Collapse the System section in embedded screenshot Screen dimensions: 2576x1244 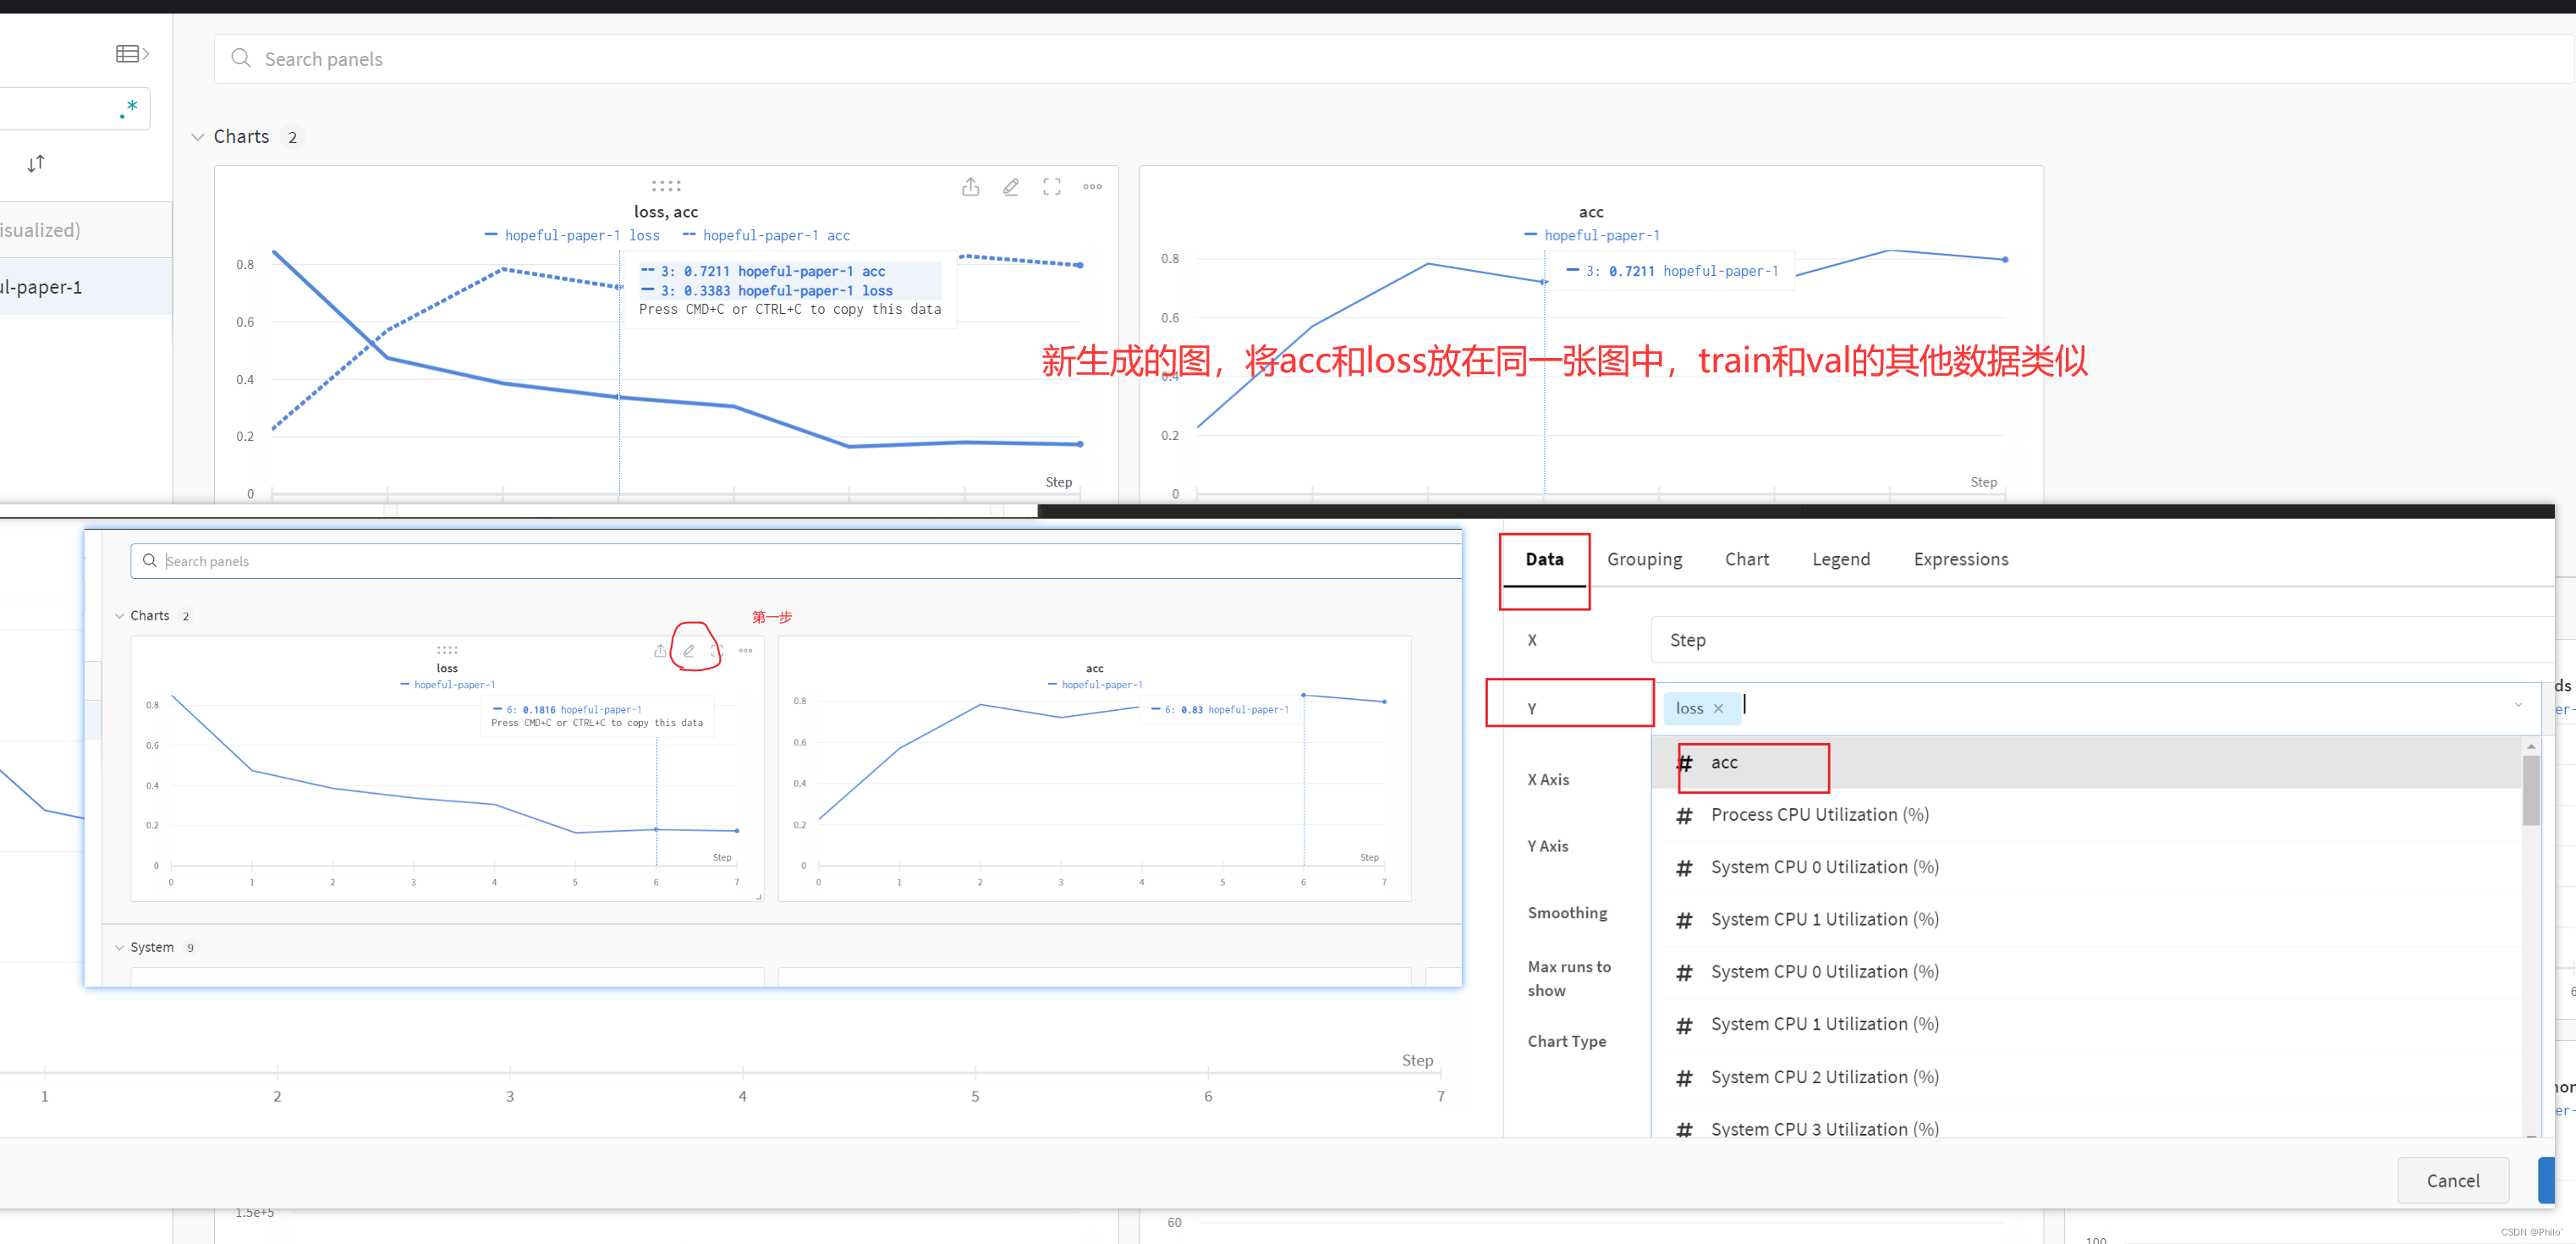(120, 947)
